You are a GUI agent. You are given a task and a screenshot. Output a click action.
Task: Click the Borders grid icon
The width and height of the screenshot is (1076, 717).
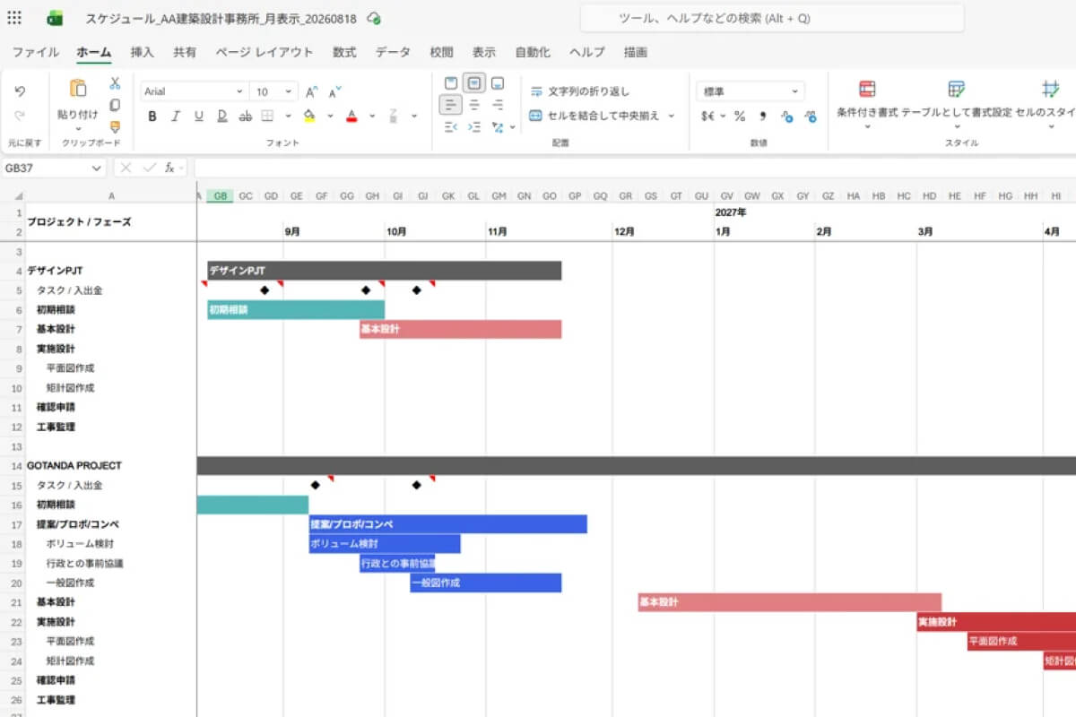(267, 116)
